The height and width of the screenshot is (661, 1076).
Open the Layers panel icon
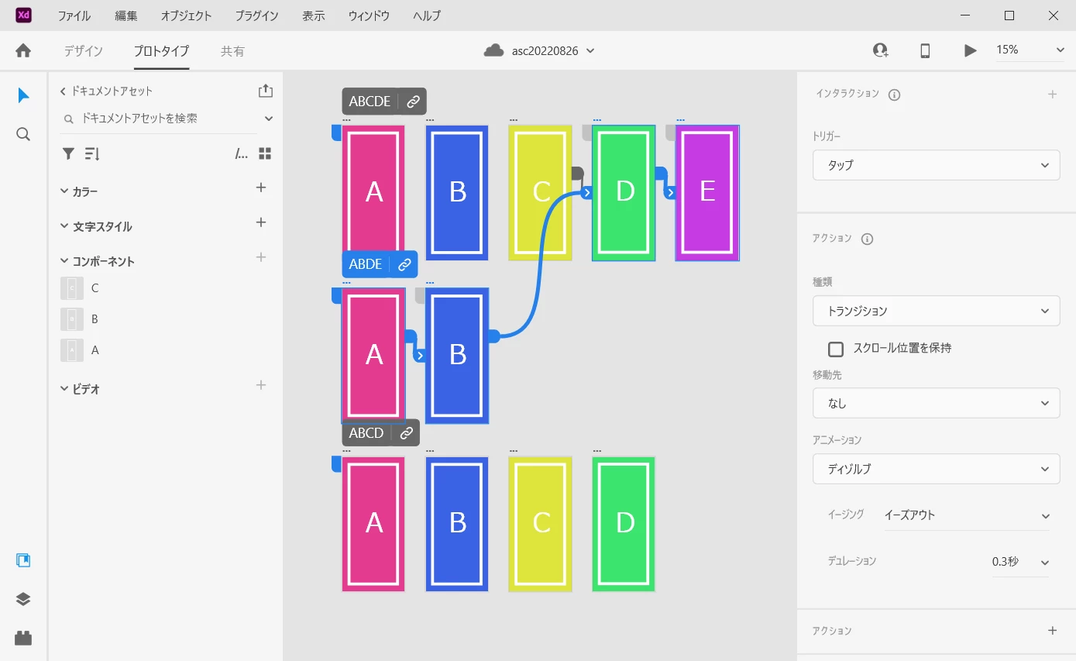pyautogui.click(x=23, y=599)
